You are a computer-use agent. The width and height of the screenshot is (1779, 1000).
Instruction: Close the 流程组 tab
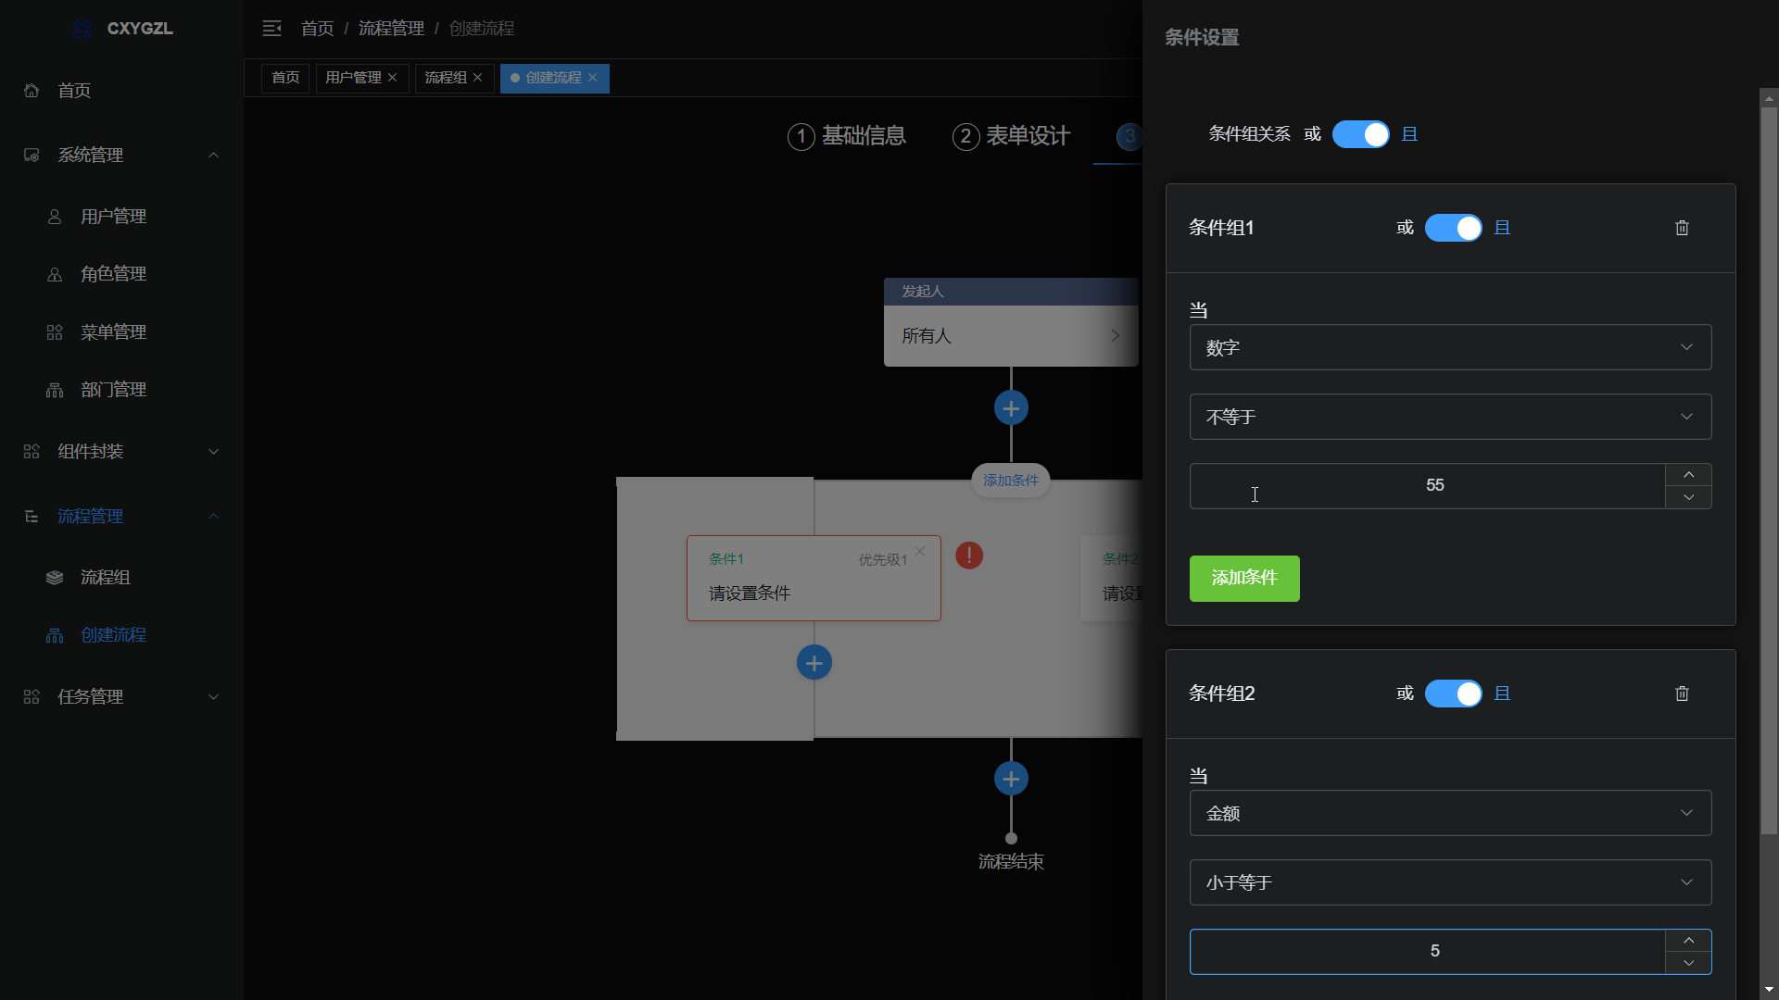(478, 78)
